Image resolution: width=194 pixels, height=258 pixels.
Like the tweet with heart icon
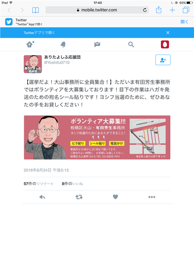(115, 197)
